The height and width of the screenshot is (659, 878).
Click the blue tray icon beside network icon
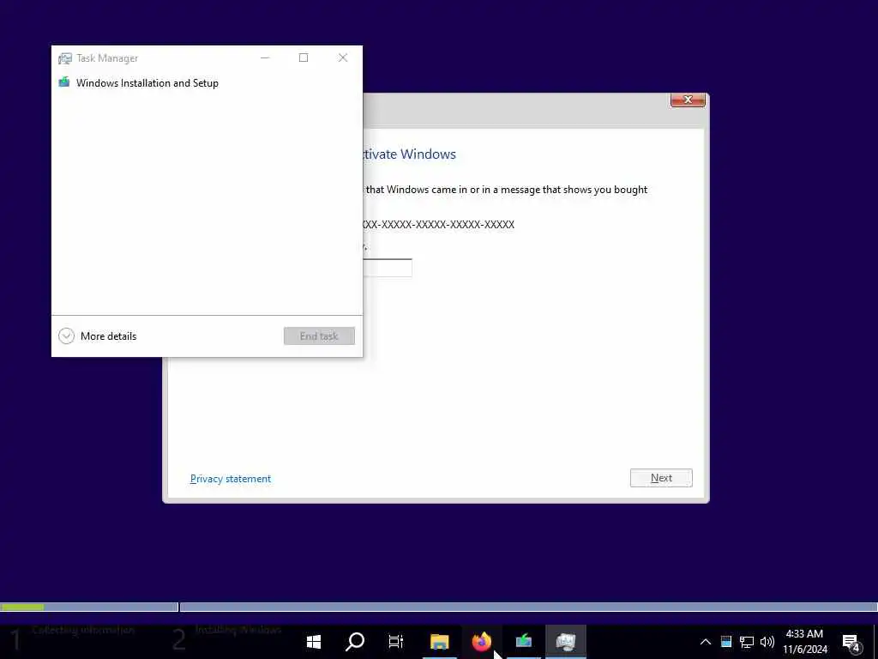726,642
